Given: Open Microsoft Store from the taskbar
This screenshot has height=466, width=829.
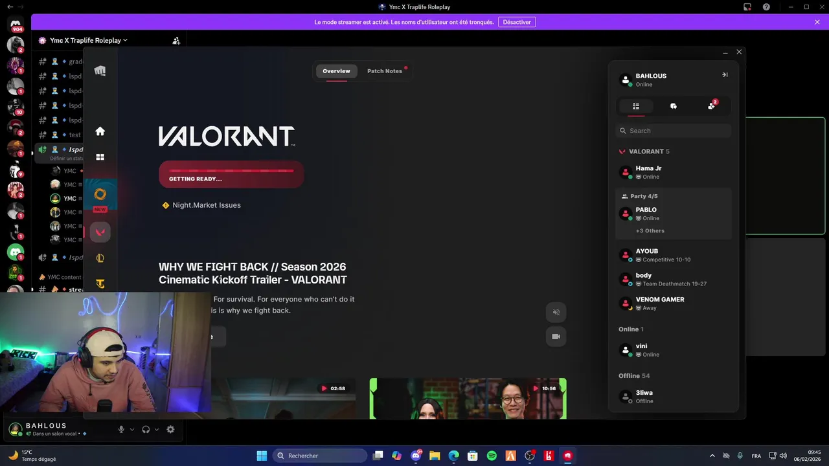Looking at the screenshot, I should coord(473,456).
